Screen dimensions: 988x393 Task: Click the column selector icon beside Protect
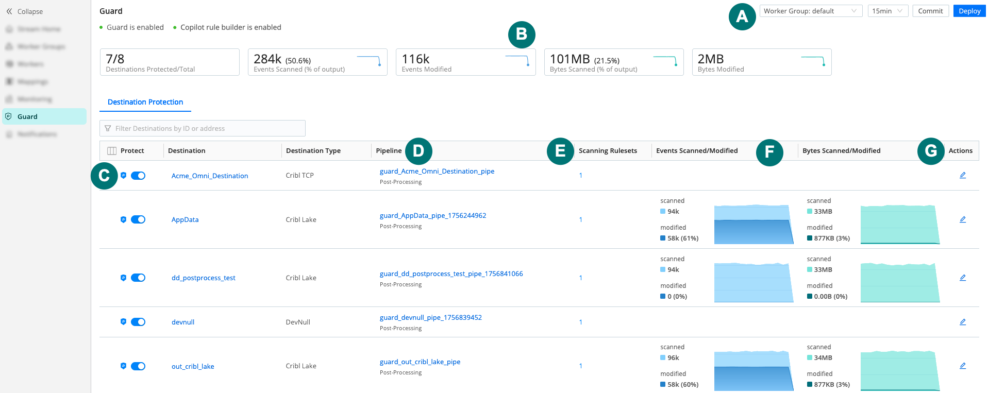[x=111, y=151]
